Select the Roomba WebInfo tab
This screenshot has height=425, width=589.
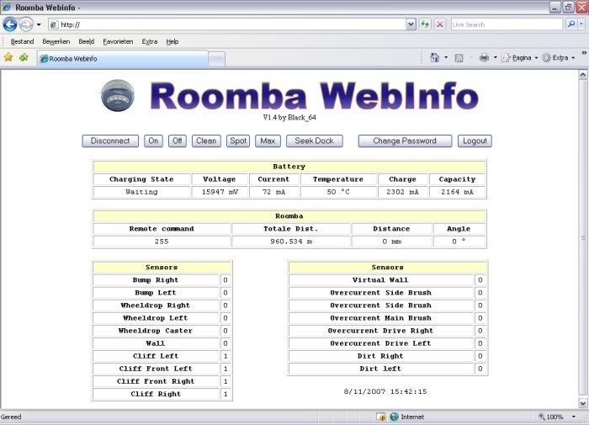tap(123, 59)
